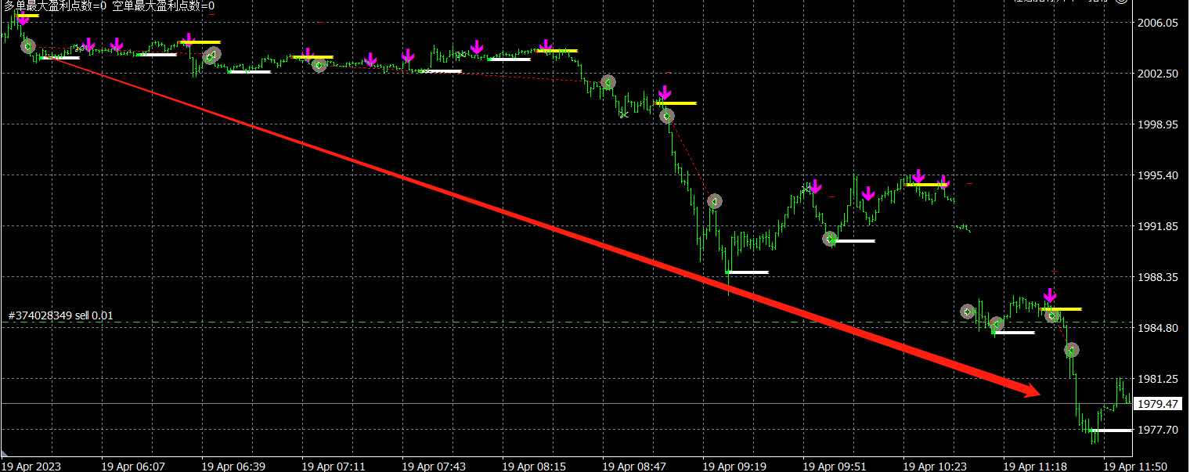Select the white level line at the 09:19 low

tap(748, 272)
